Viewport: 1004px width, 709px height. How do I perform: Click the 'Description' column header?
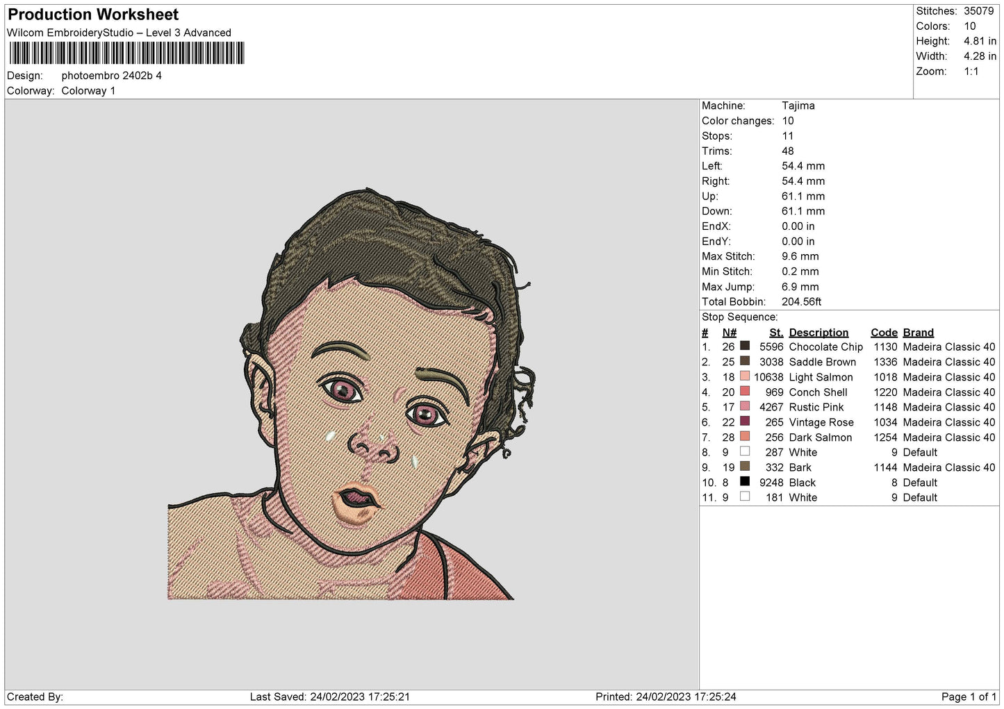pos(818,333)
